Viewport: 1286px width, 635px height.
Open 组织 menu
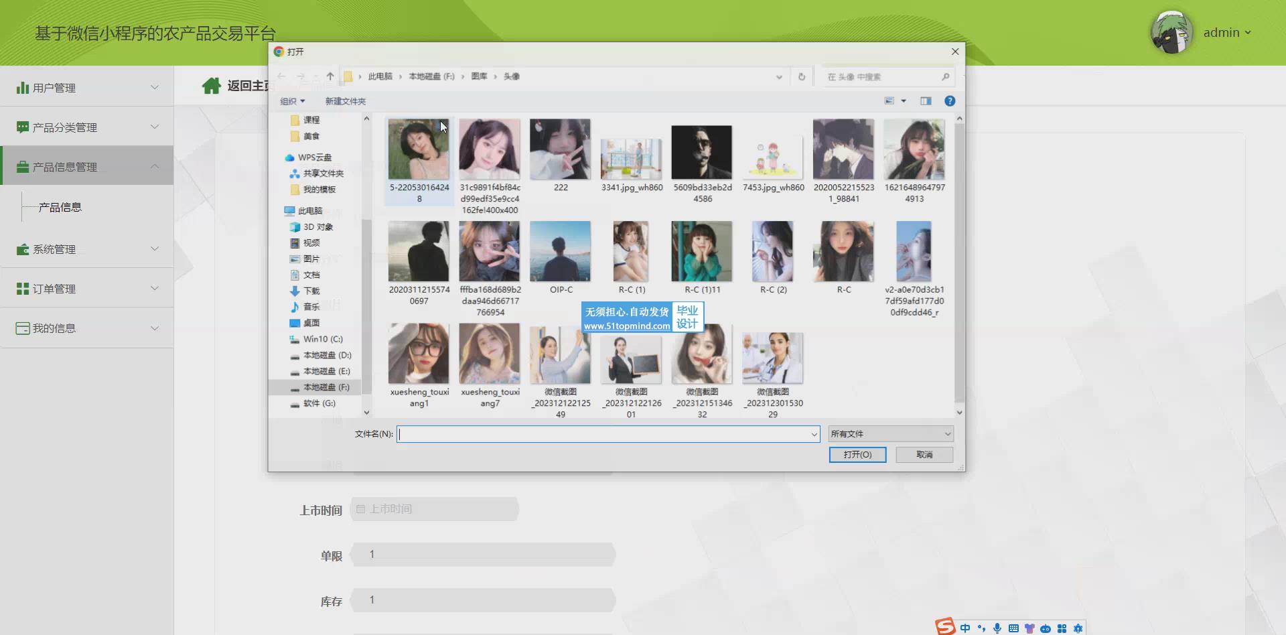coord(292,101)
